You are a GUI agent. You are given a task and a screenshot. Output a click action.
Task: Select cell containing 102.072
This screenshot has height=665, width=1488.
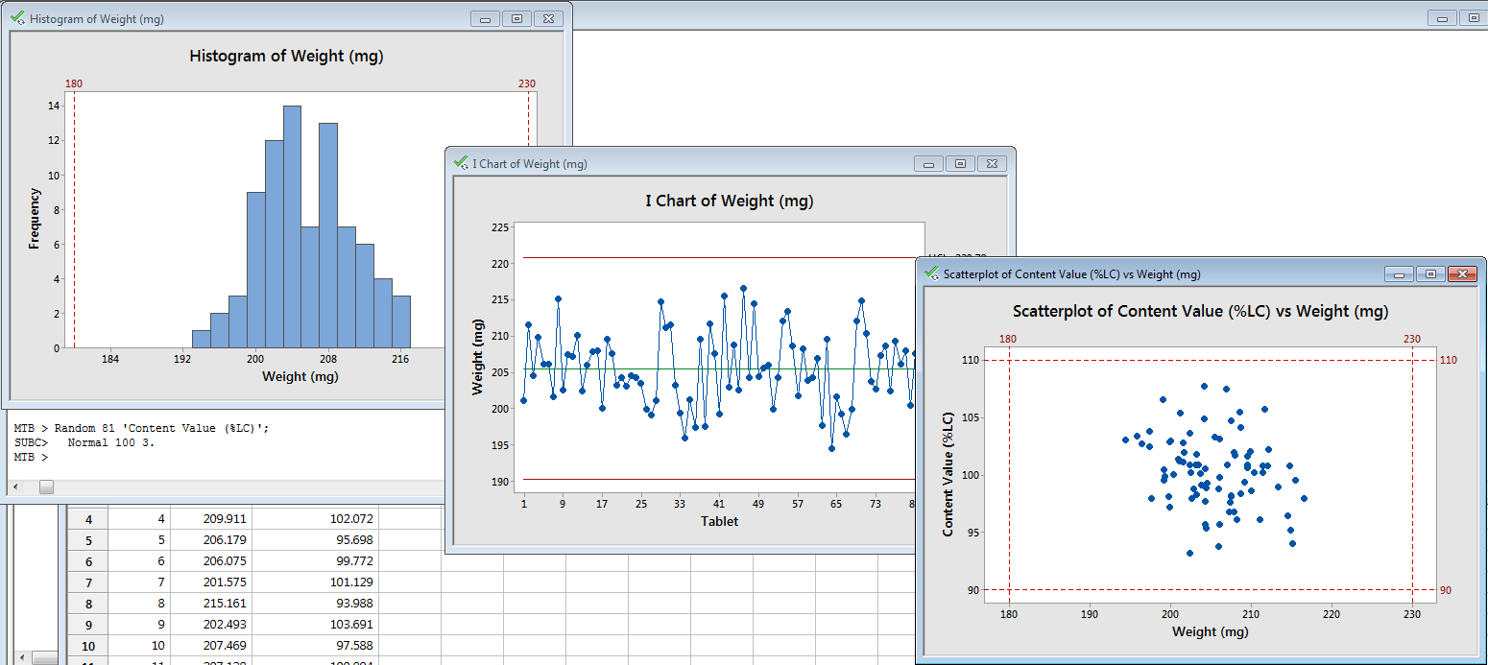(315, 519)
